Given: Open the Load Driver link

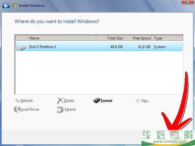Looking at the screenshot, I should click(30, 109).
